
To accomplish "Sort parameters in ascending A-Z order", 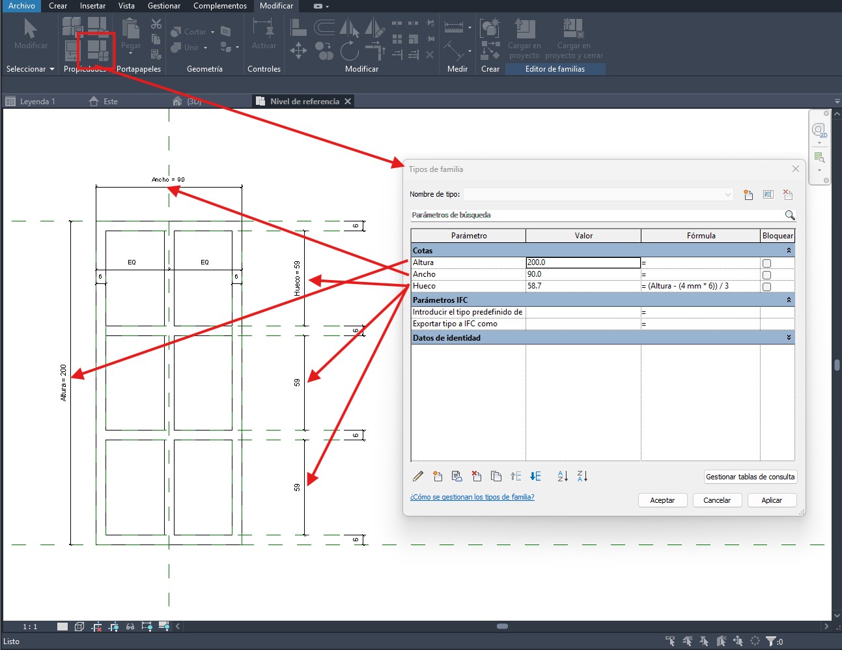I will click(x=563, y=477).
